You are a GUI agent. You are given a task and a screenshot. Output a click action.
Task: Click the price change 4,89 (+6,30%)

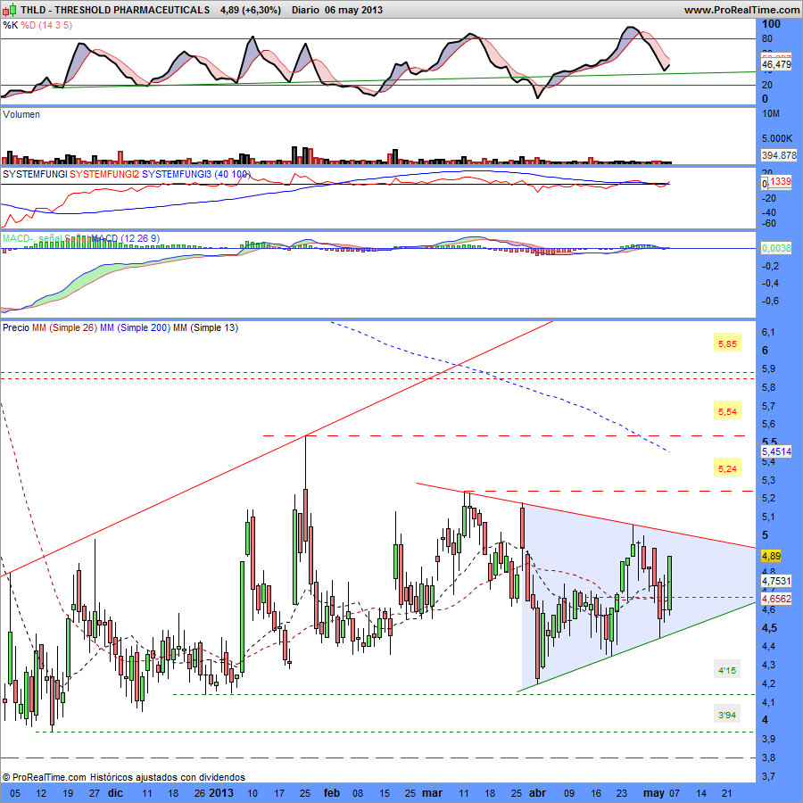tap(251, 10)
